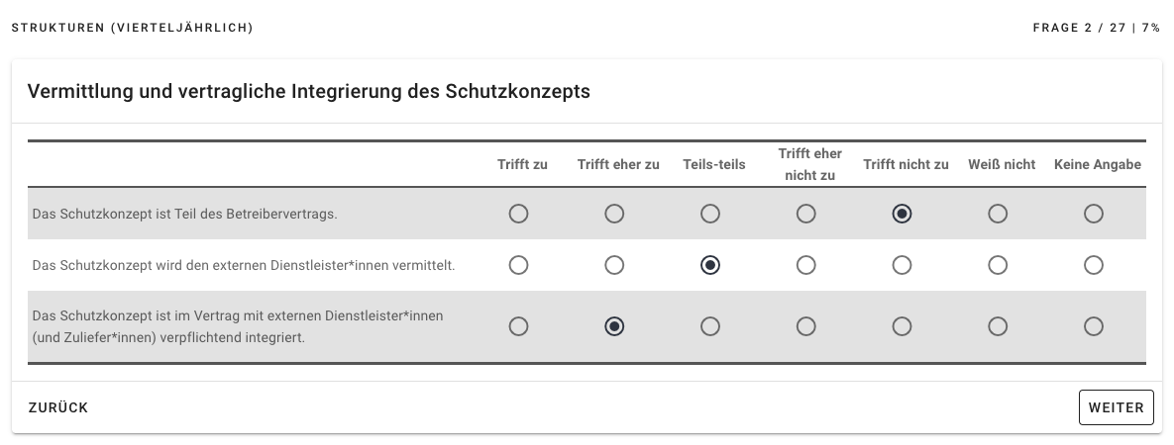Select 'Trifft eher zu' for 'vermittelt' statement
Screen dimensions: 1174x445
614,265
